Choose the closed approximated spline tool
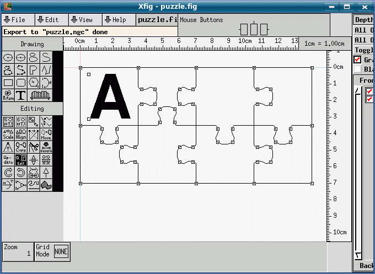This screenshot has height=274, width=375. [34, 58]
